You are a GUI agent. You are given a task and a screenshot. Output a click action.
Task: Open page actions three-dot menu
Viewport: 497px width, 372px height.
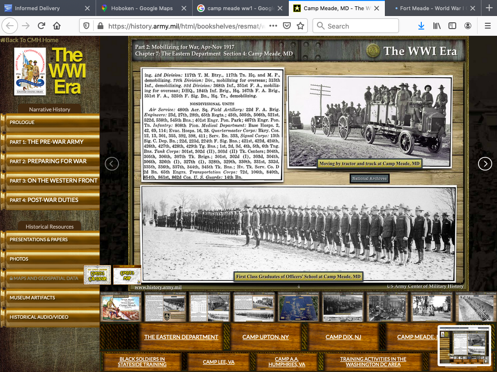tap(273, 26)
